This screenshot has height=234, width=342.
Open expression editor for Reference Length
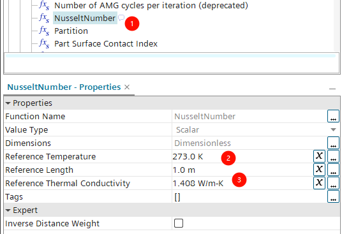[319, 170]
